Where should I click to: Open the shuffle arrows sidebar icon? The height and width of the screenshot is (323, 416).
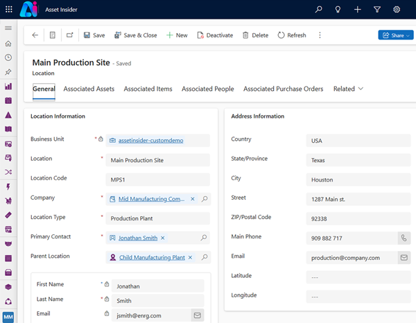click(x=8, y=172)
